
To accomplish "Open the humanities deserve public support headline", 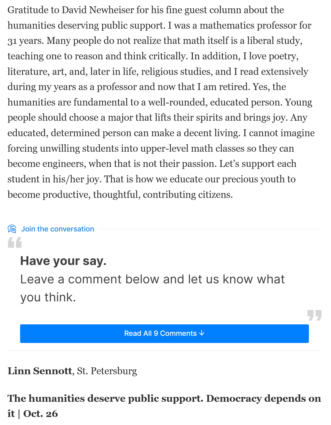I will (164, 399).
